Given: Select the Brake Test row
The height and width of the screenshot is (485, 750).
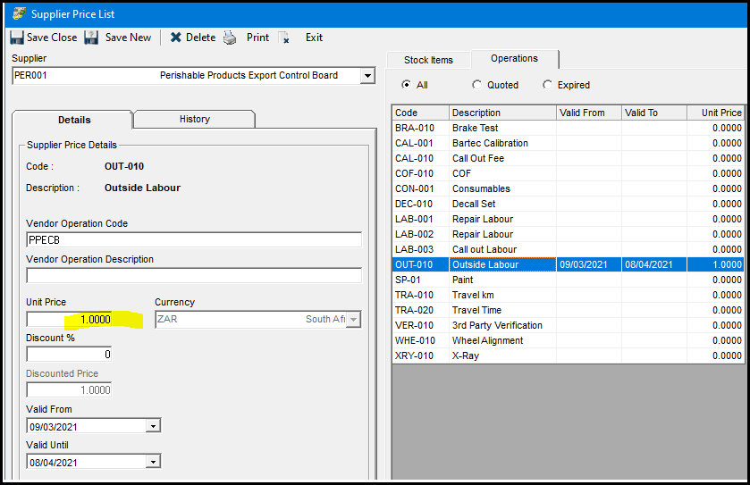Looking at the screenshot, I should click(567, 128).
